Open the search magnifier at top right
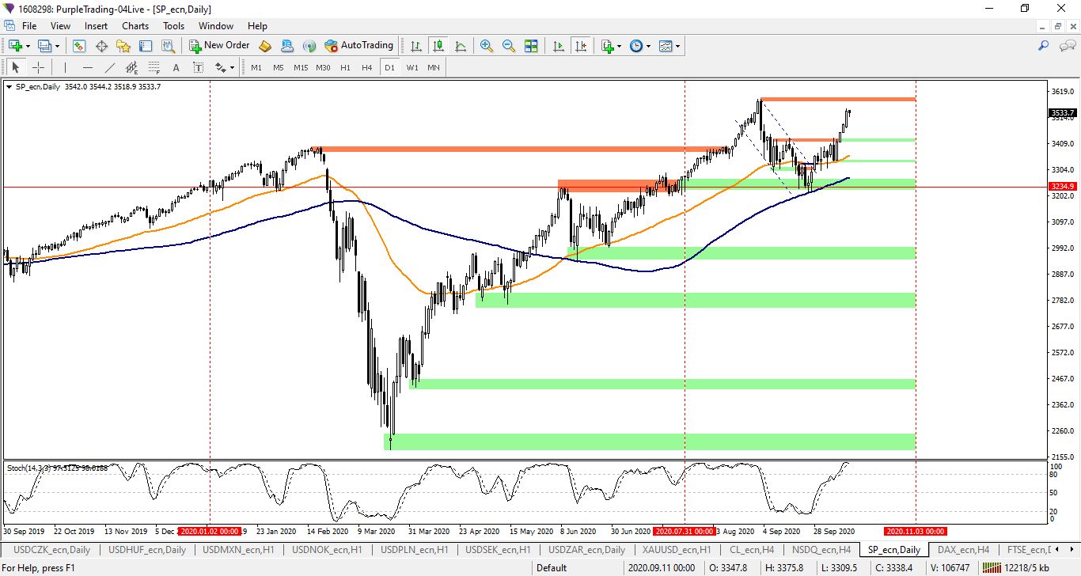Image resolution: width=1081 pixels, height=576 pixels. tap(1044, 46)
